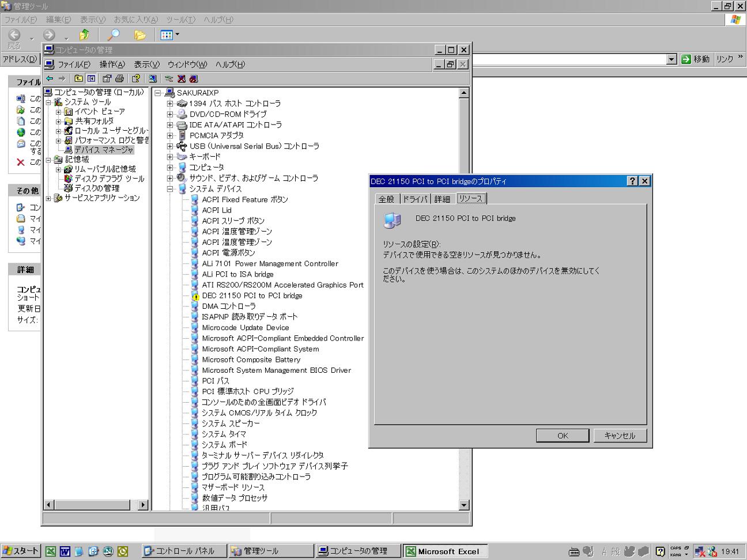Switch to the ドライバ tab
Image resolution: width=747 pixels, height=560 pixels.
click(415, 199)
